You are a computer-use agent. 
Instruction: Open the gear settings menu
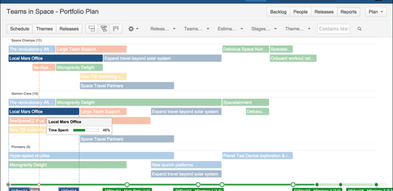(134, 29)
